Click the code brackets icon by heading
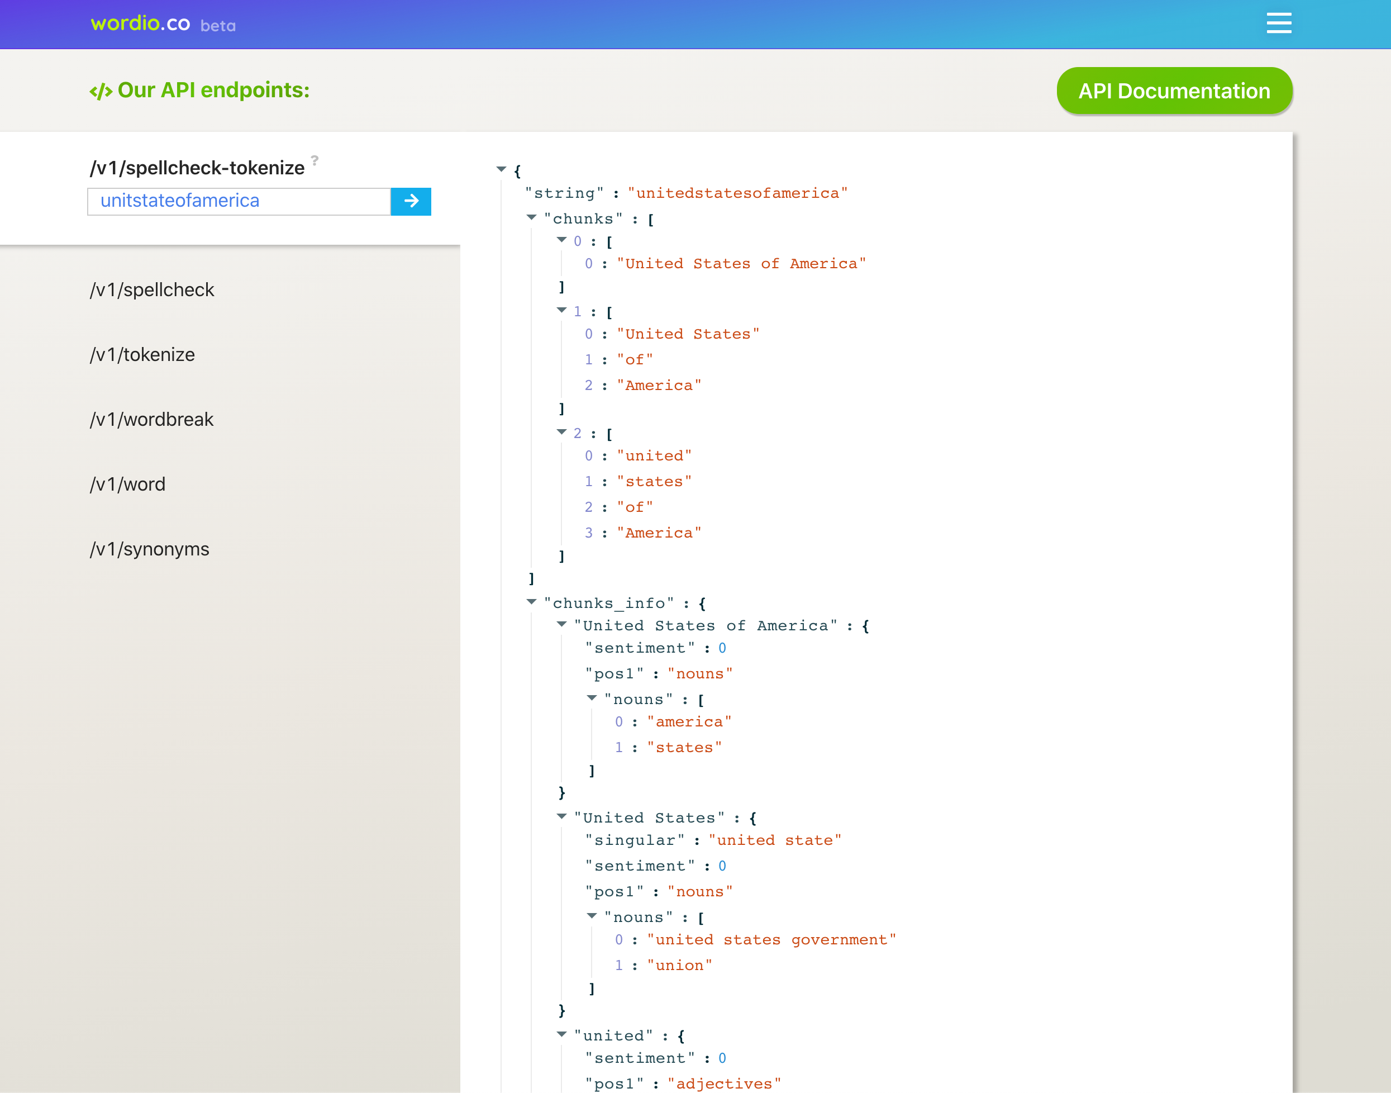Image resolution: width=1391 pixels, height=1093 pixels. click(x=101, y=92)
